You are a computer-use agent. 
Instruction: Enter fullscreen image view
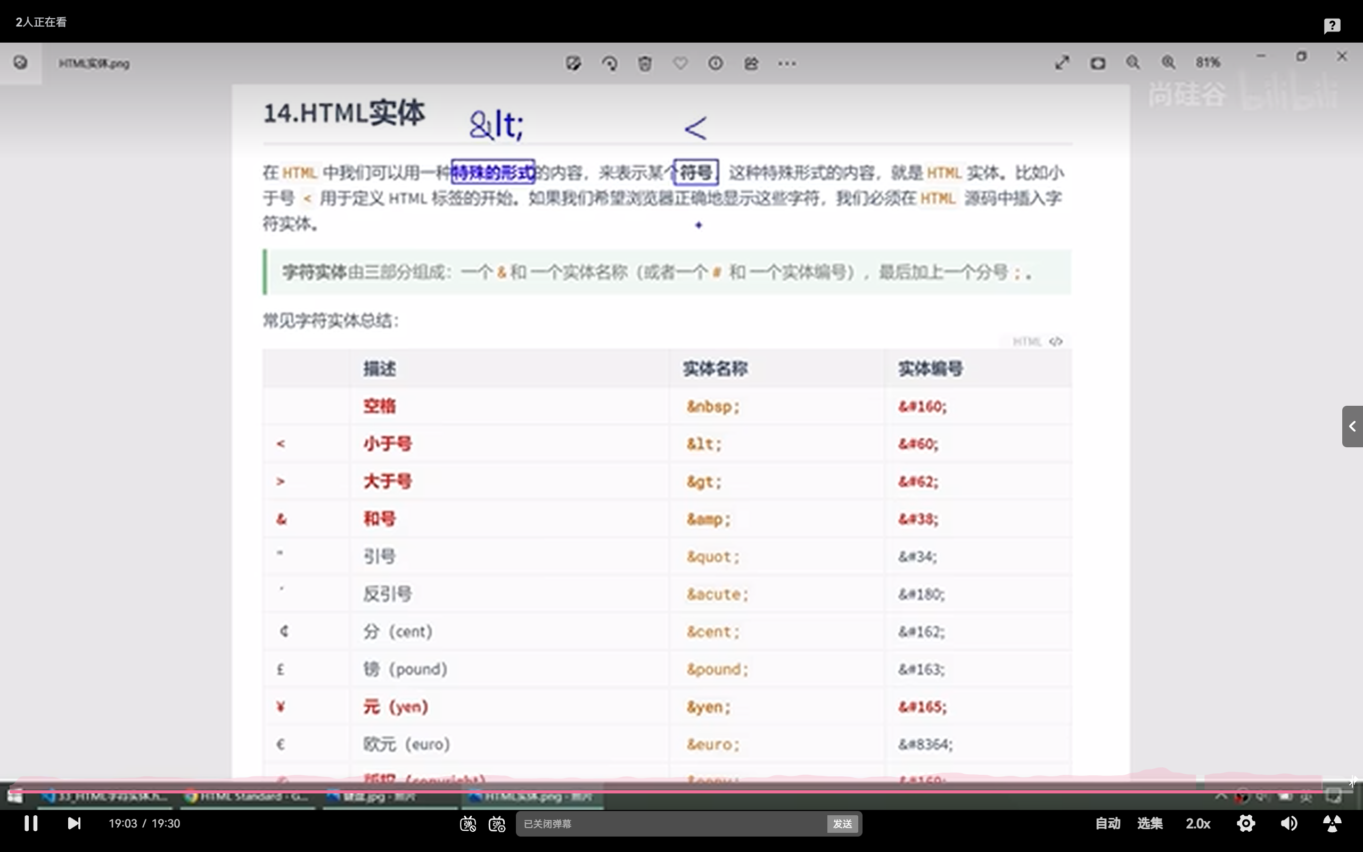point(1062,62)
